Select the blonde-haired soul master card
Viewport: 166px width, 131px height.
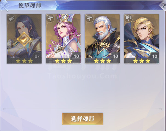[141, 39]
